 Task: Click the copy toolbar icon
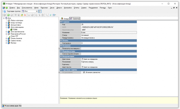pos(36,15)
